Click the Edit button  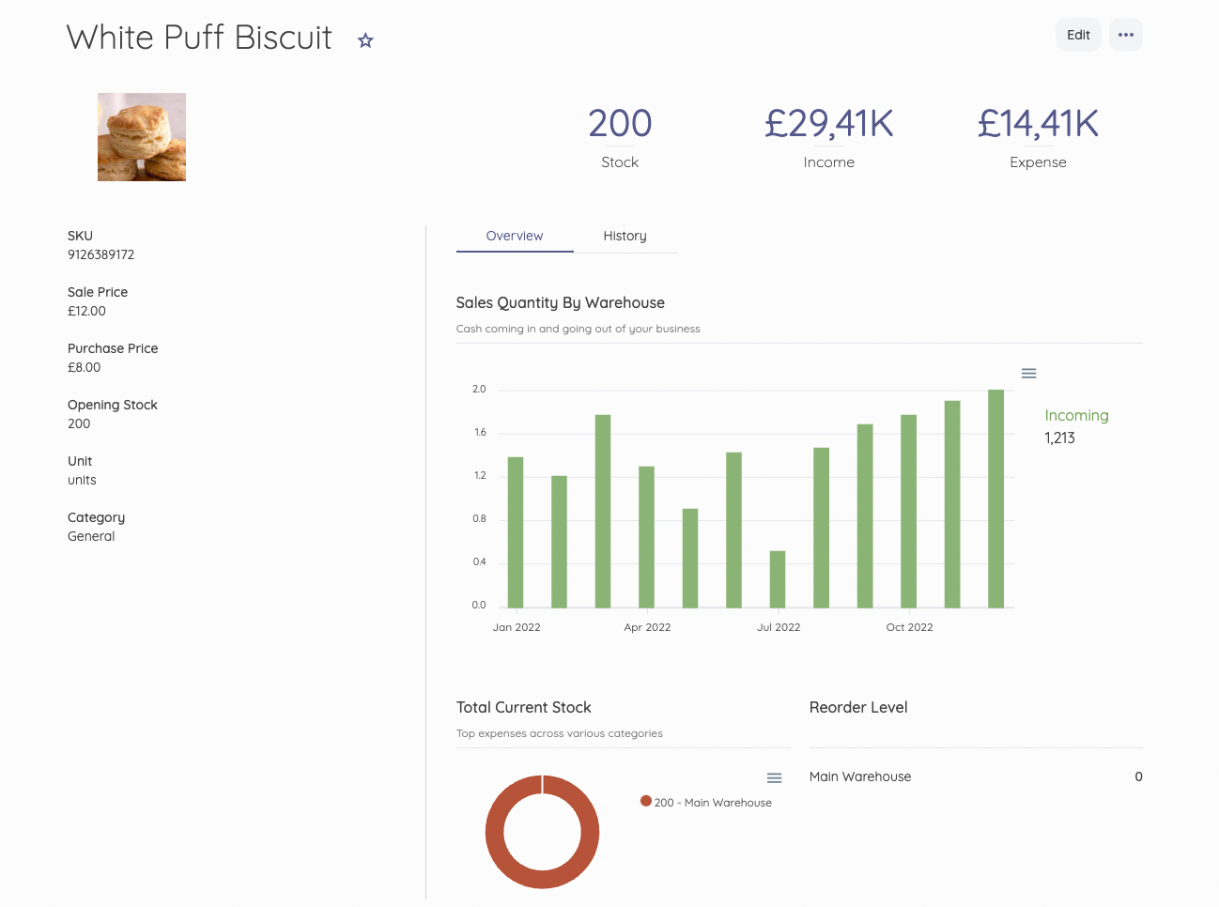click(x=1077, y=35)
